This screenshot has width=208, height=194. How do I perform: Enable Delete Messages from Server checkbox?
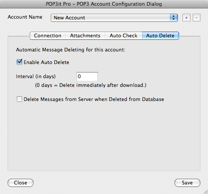19,99
